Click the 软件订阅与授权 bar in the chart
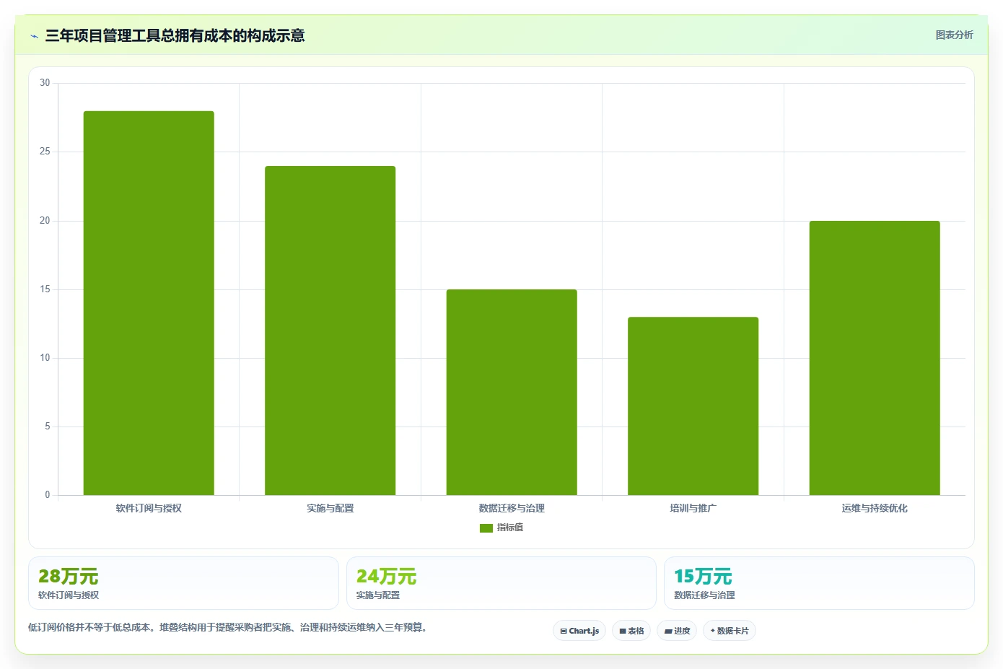Viewport: 1003px width, 669px height. (149, 303)
